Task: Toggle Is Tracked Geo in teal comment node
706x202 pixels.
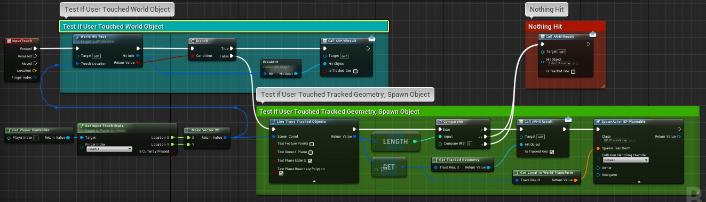Action: pyautogui.click(x=355, y=71)
